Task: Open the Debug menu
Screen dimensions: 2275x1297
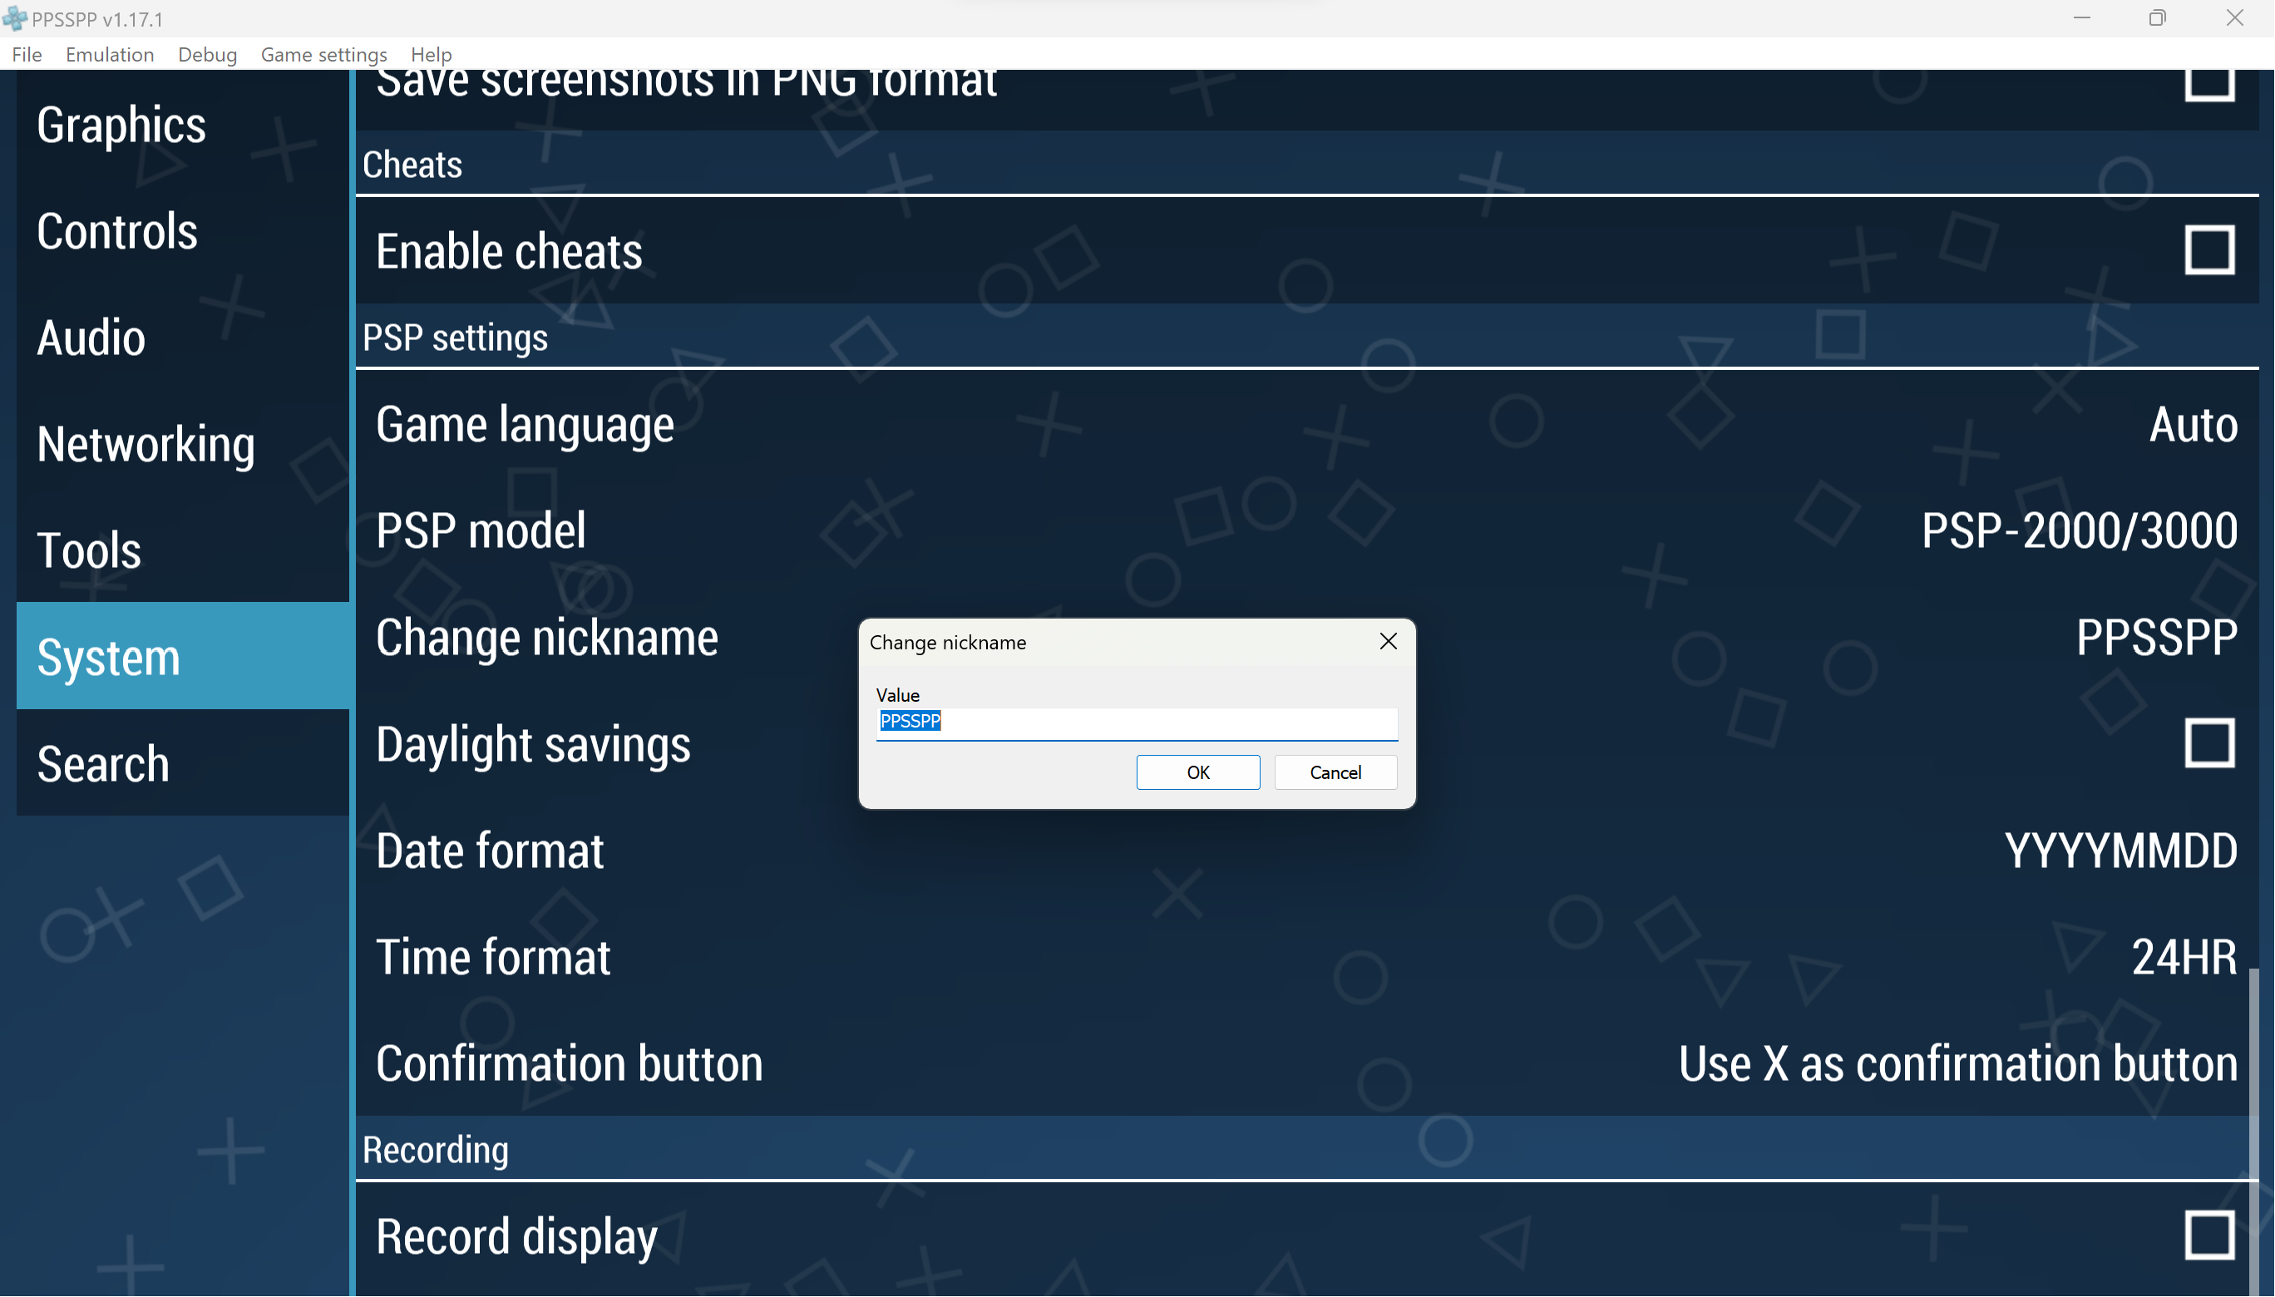Action: pyautogui.click(x=208, y=54)
